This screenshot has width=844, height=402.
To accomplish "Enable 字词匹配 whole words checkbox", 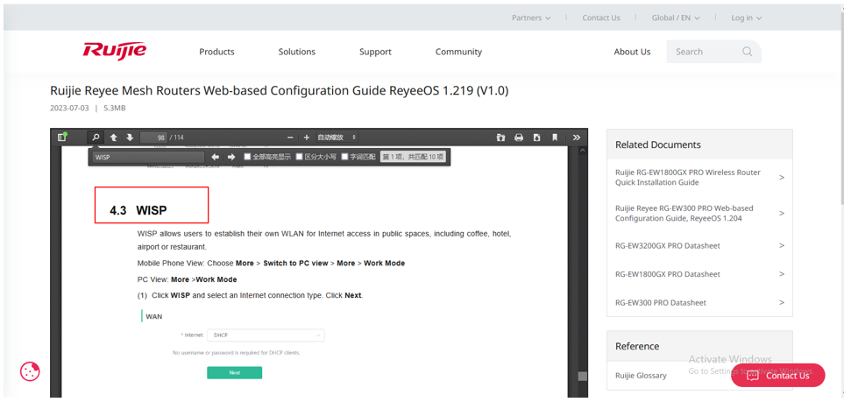I will pyautogui.click(x=345, y=157).
